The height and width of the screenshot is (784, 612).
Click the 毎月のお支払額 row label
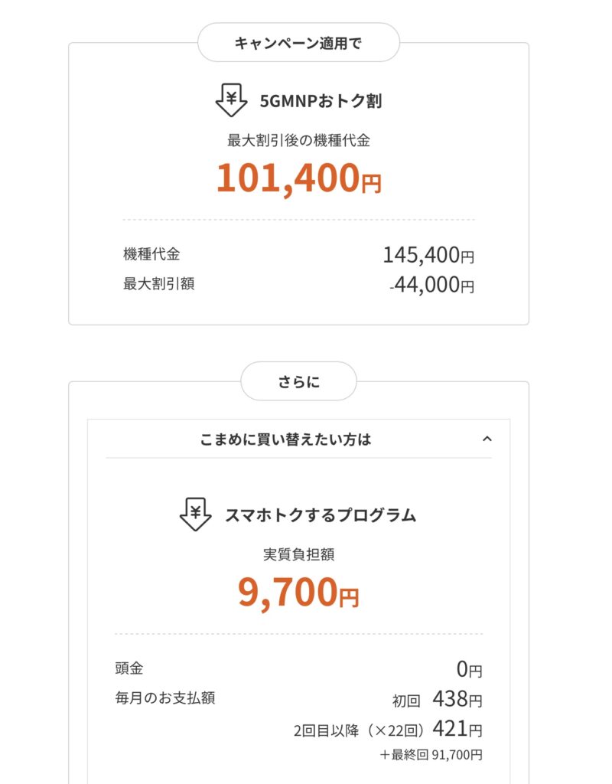click(x=164, y=698)
